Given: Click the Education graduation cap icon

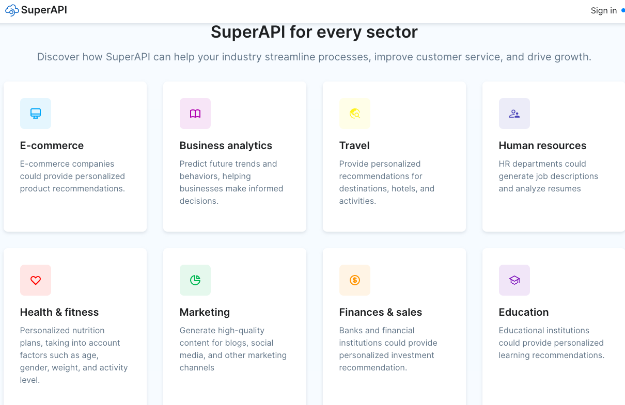Looking at the screenshot, I should (x=514, y=280).
